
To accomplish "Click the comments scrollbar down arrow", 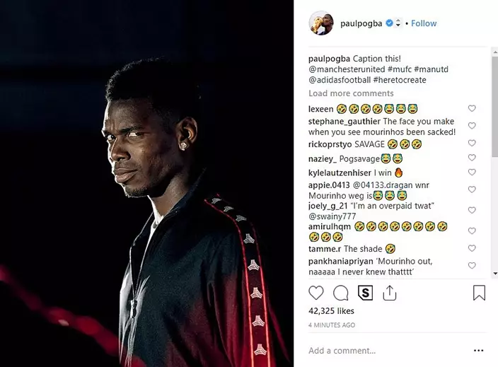I will [x=495, y=274].
